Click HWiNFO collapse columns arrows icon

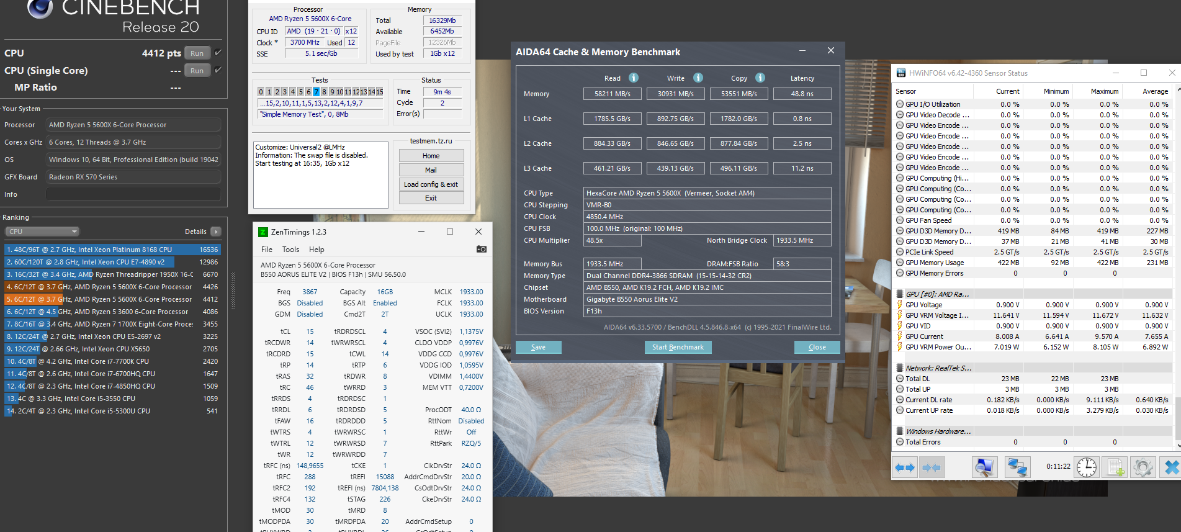click(x=932, y=467)
